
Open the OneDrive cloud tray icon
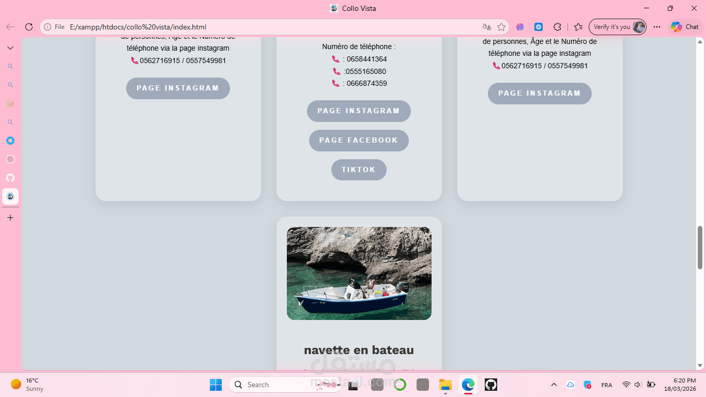pos(571,385)
